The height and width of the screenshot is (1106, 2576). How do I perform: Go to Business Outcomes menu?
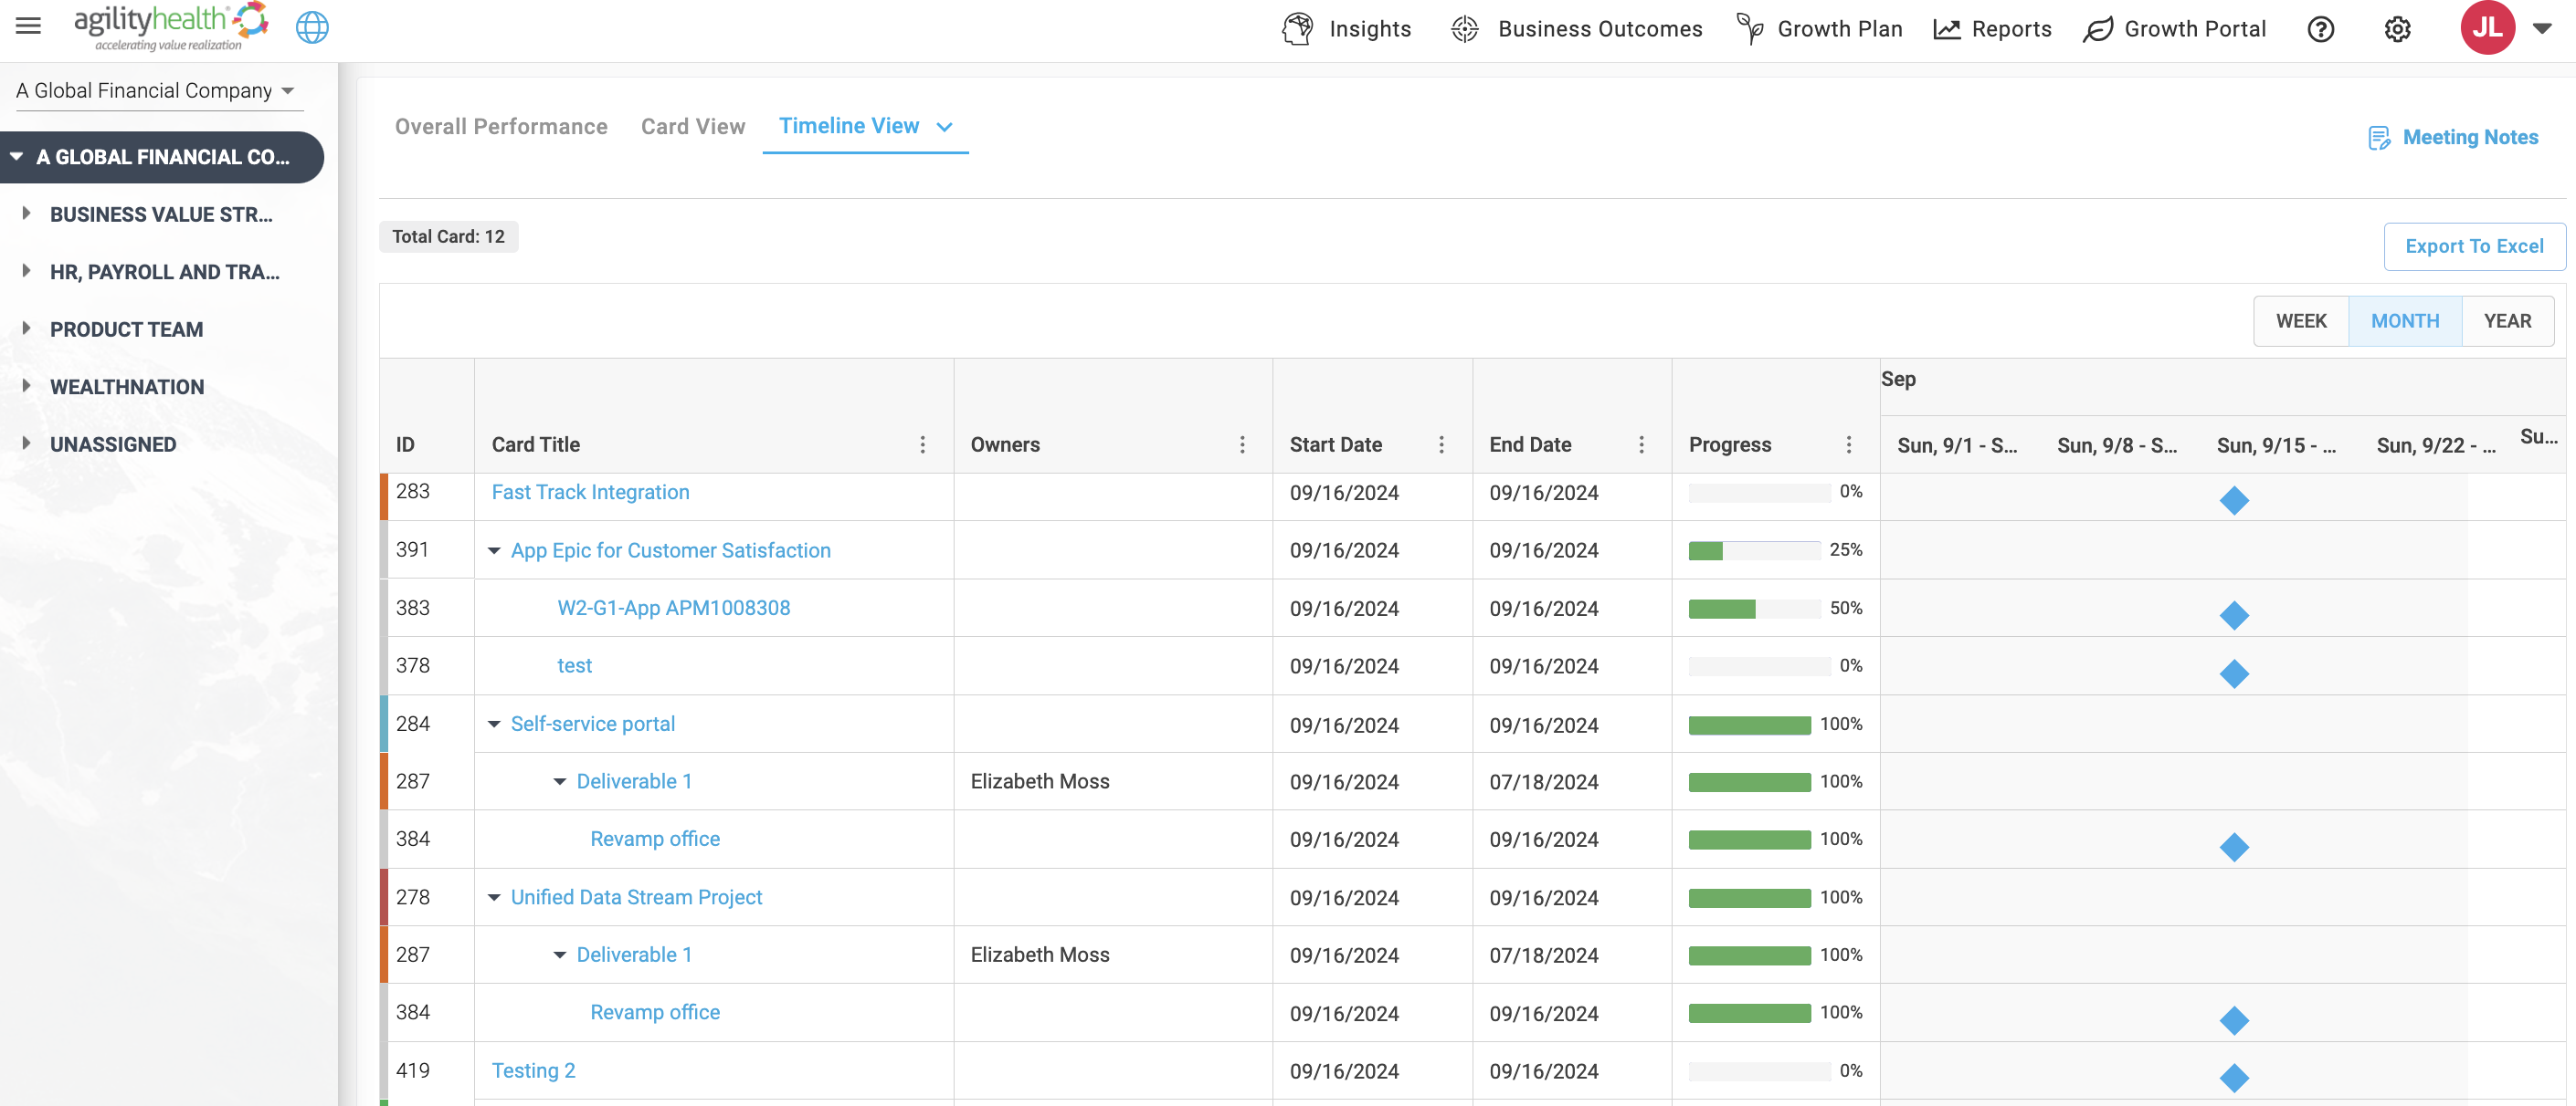click(1600, 29)
